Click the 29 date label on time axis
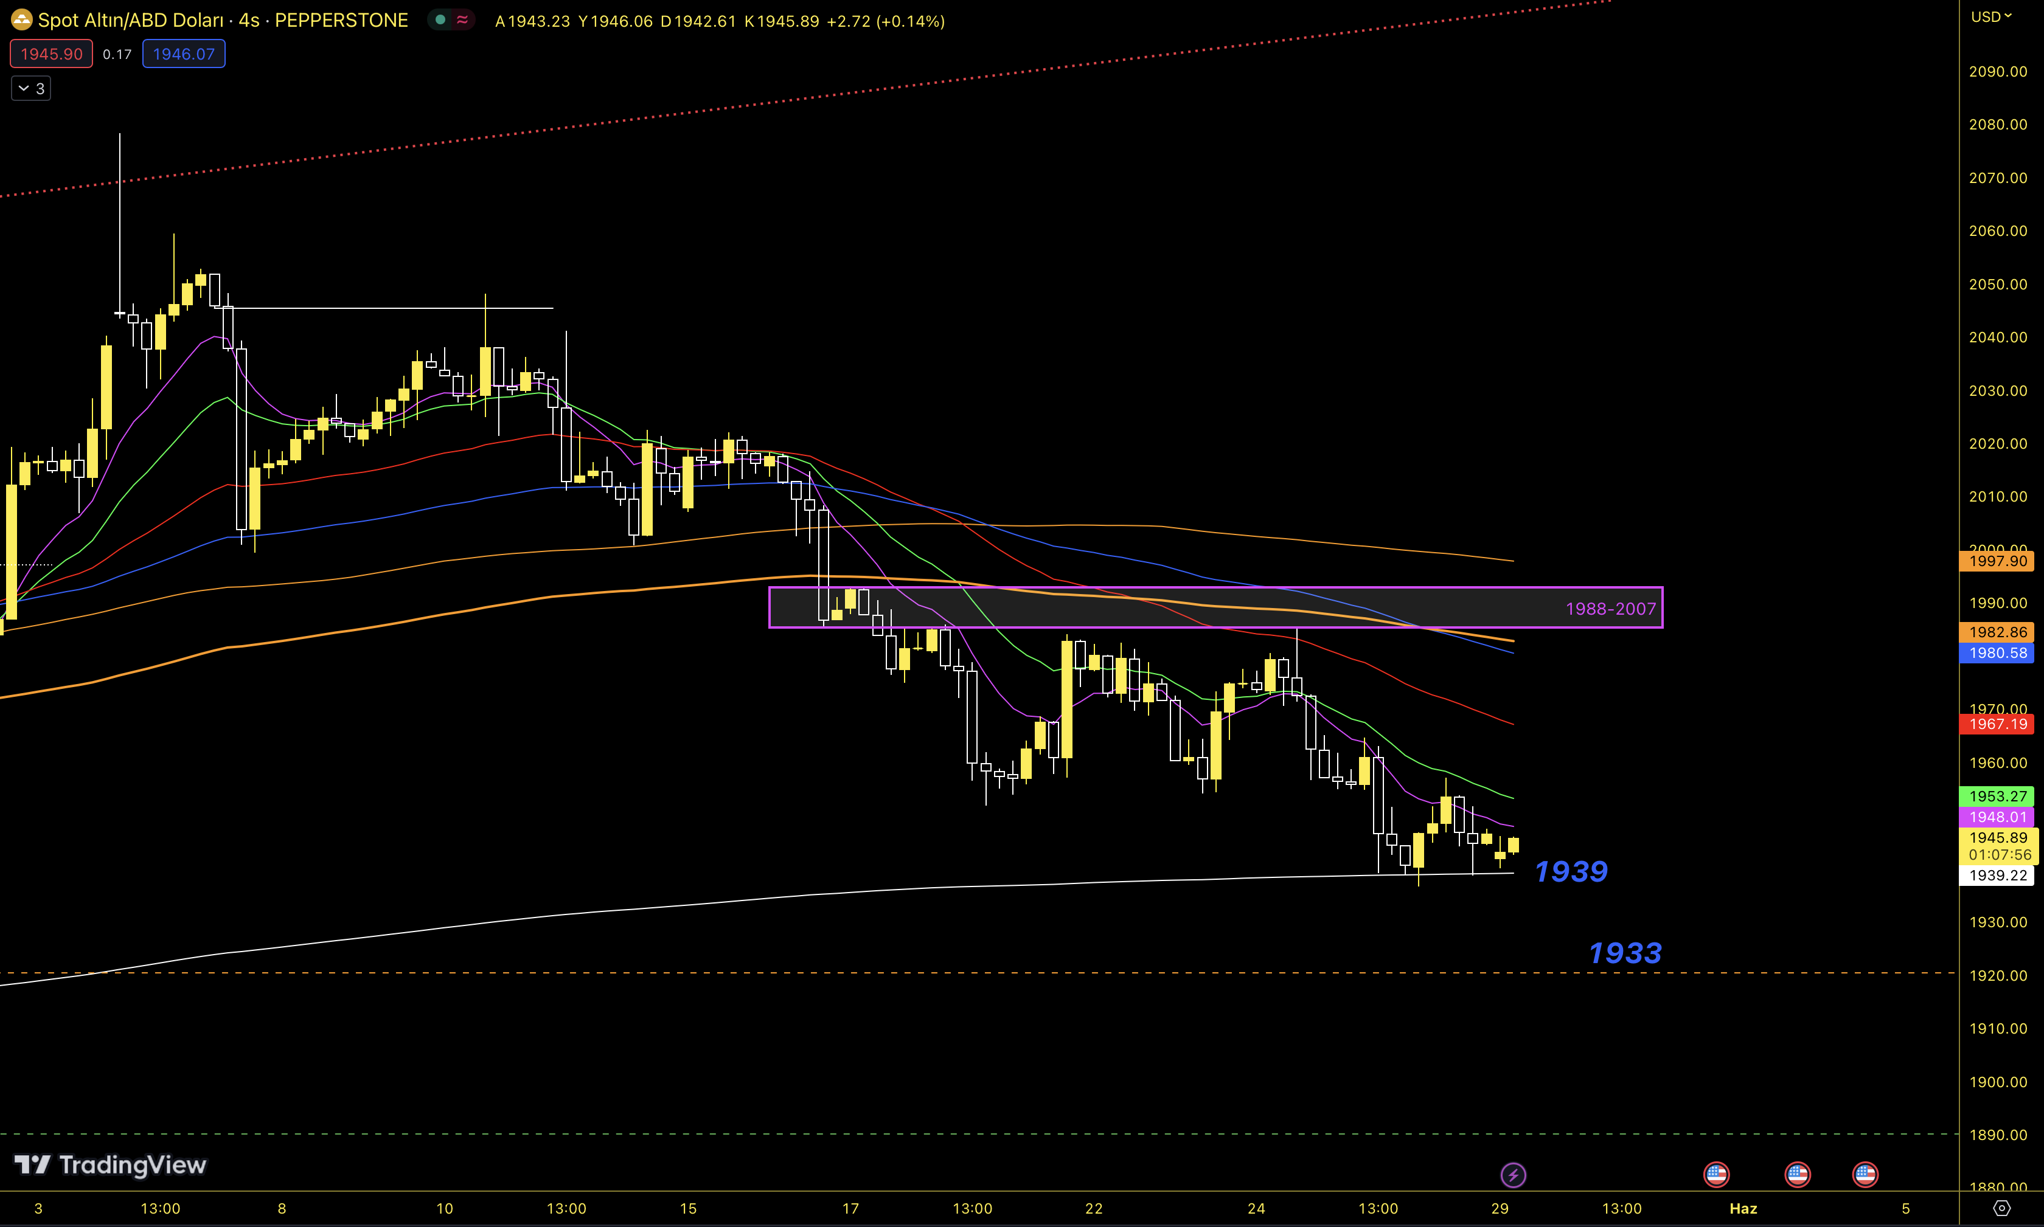 point(1500,1209)
